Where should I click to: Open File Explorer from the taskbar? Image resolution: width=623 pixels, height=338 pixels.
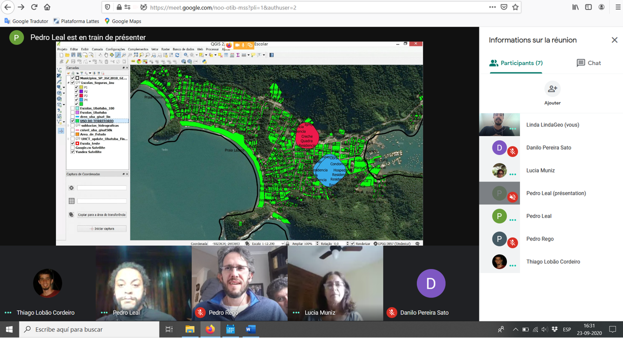point(190,329)
